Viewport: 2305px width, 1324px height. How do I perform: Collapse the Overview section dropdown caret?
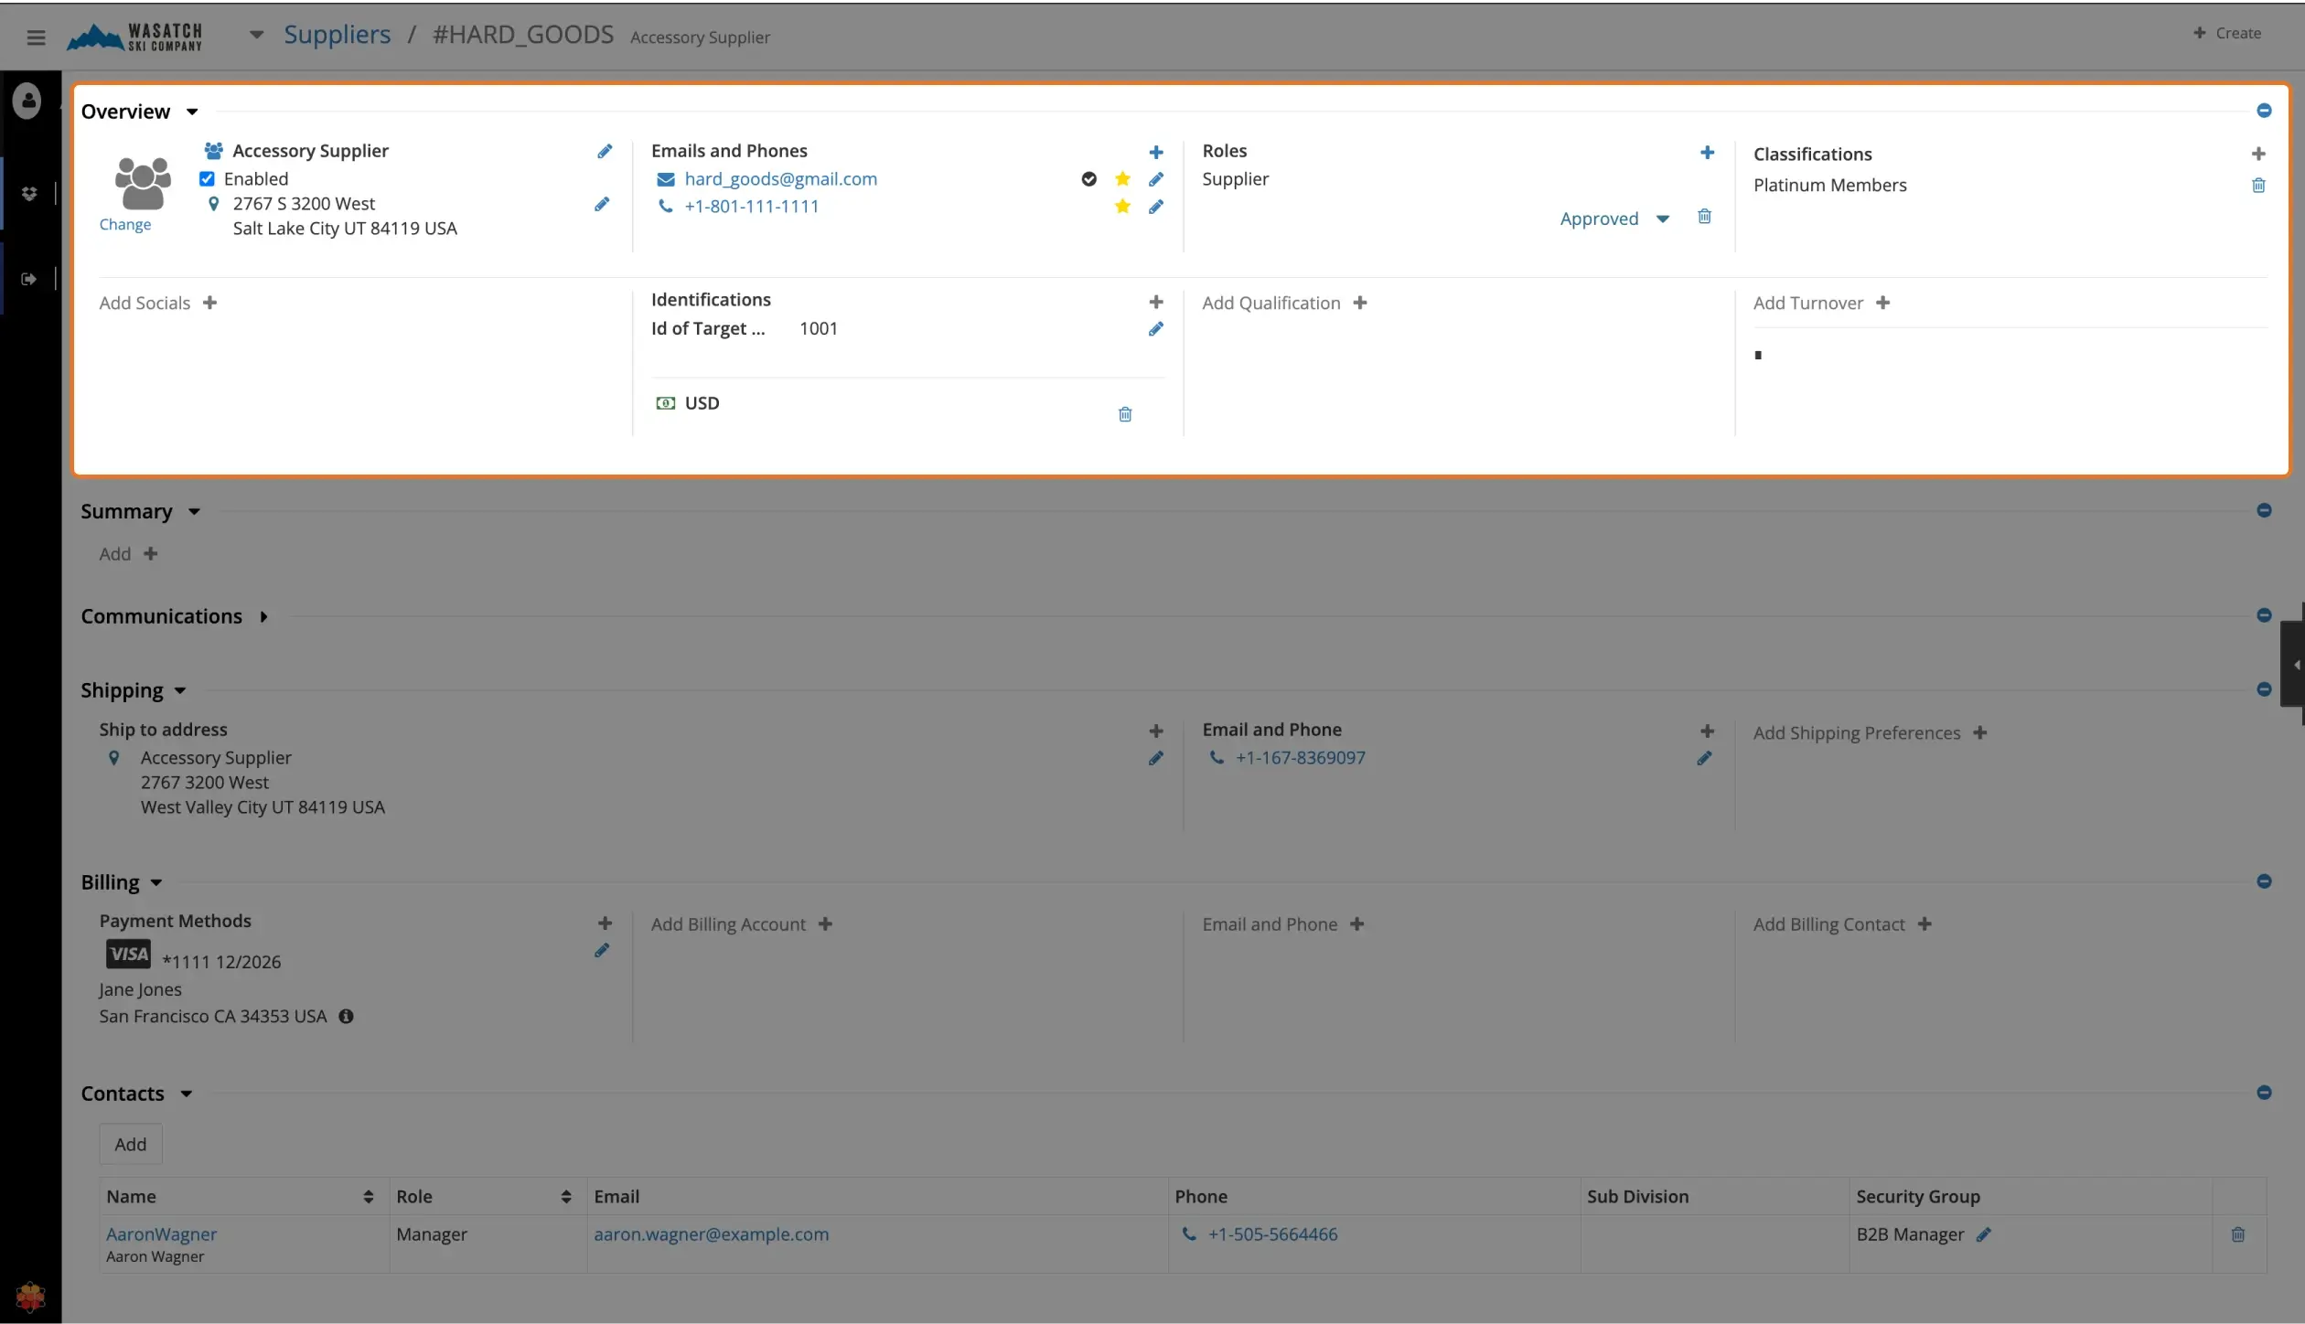point(192,112)
